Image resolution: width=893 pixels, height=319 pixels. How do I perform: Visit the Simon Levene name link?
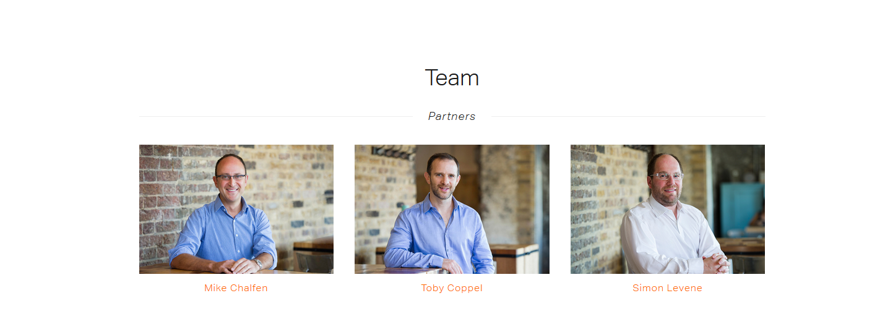tap(668, 288)
